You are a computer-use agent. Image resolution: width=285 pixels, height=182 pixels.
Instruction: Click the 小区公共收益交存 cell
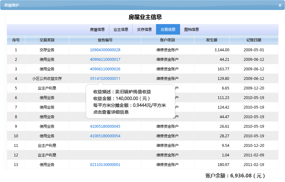tap(47, 79)
